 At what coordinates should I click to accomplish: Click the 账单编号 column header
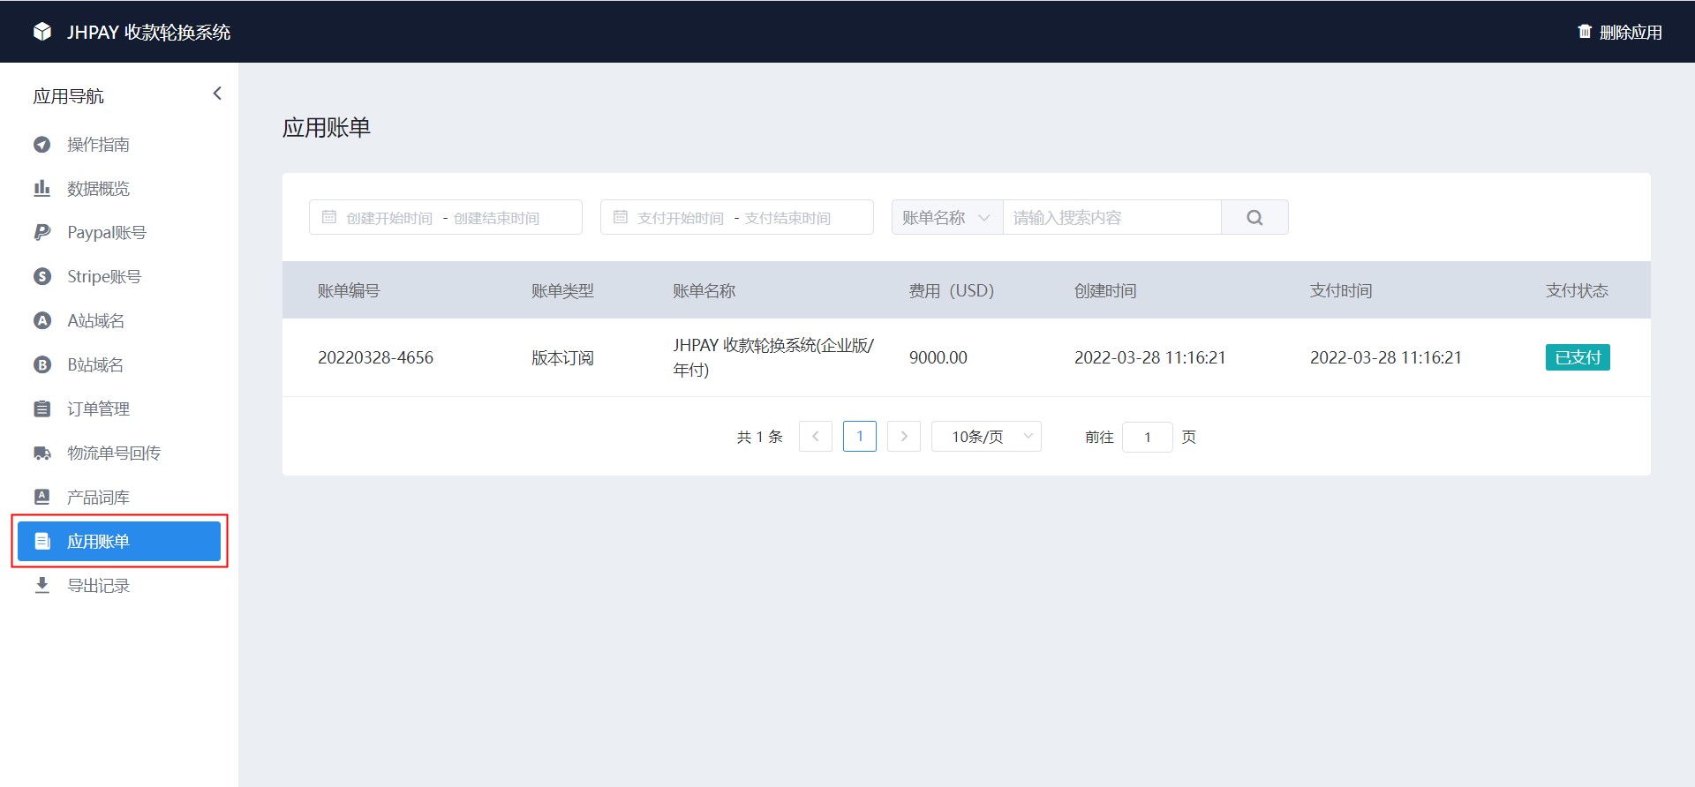point(349,291)
